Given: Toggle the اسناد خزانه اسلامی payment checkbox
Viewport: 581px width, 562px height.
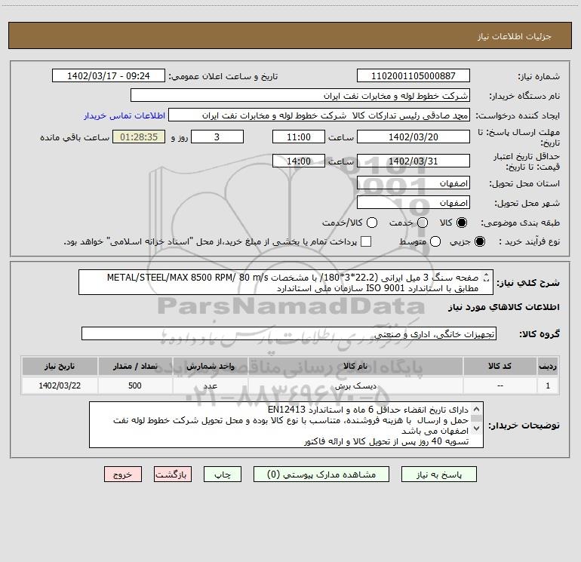Looking at the screenshot, I should 366,241.
